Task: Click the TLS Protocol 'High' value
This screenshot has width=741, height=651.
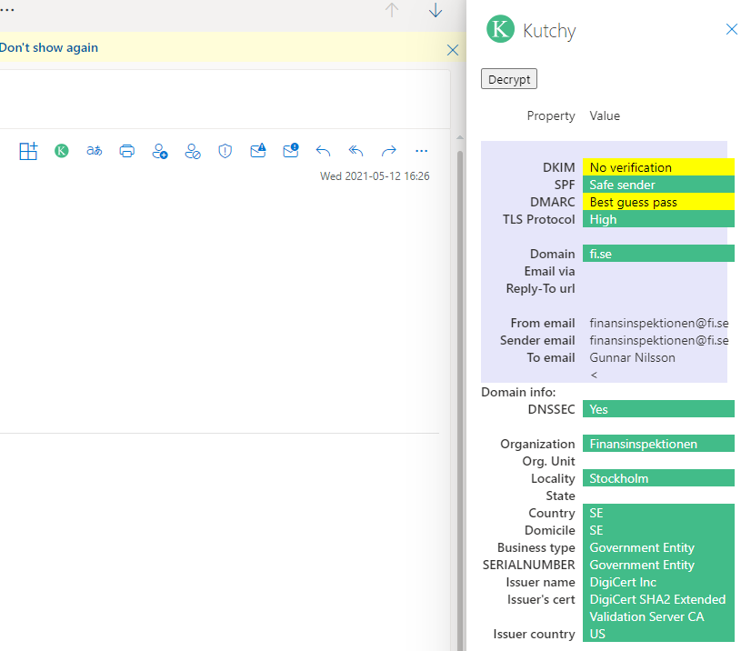Action: pyautogui.click(x=658, y=219)
